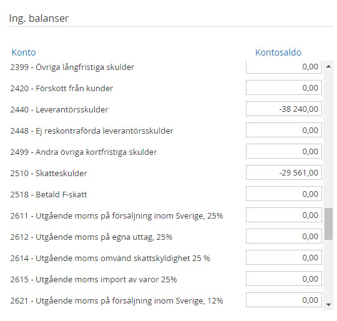Sort by the Konto column header
The width and height of the screenshot is (337, 321).
pos(24,52)
